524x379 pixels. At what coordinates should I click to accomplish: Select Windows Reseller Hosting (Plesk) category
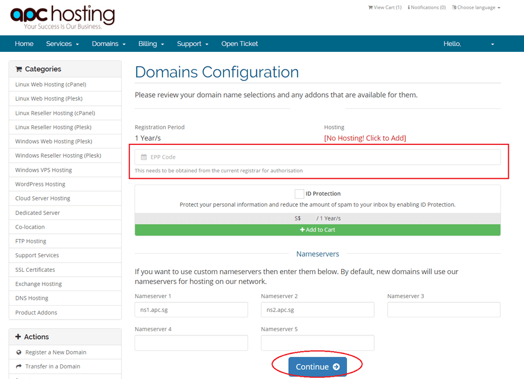pos(65,156)
